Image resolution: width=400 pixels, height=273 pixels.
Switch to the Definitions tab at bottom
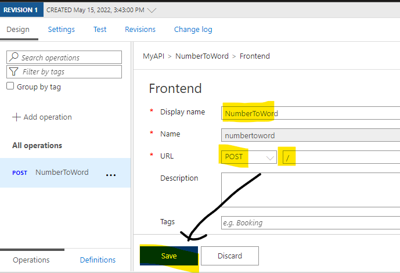pyautogui.click(x=98, y=260)
